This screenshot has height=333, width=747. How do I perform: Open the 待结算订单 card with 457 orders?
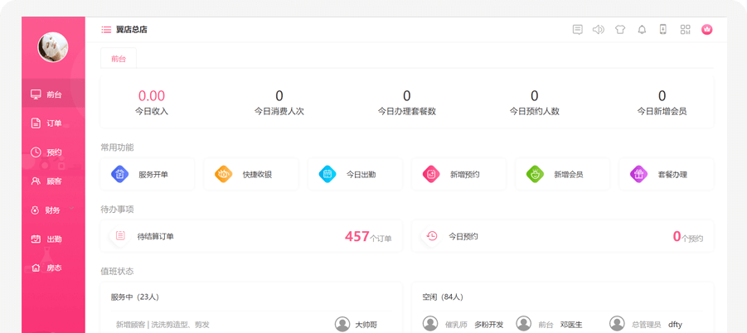[251, 236]
